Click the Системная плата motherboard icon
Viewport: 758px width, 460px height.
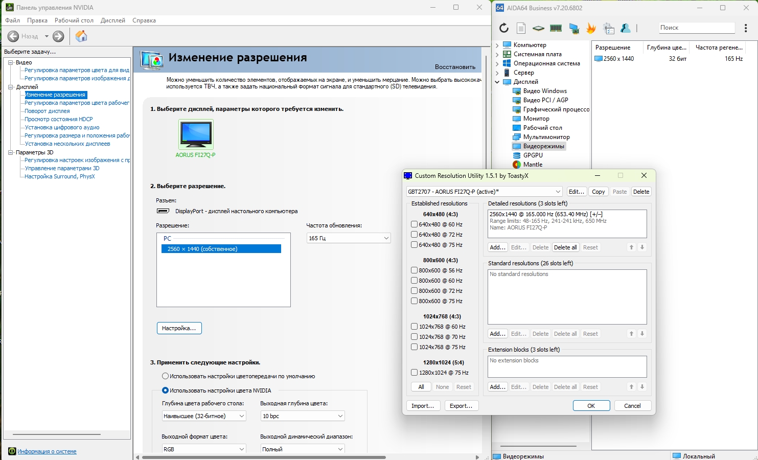pyautogui.click(x=507, y=54)
